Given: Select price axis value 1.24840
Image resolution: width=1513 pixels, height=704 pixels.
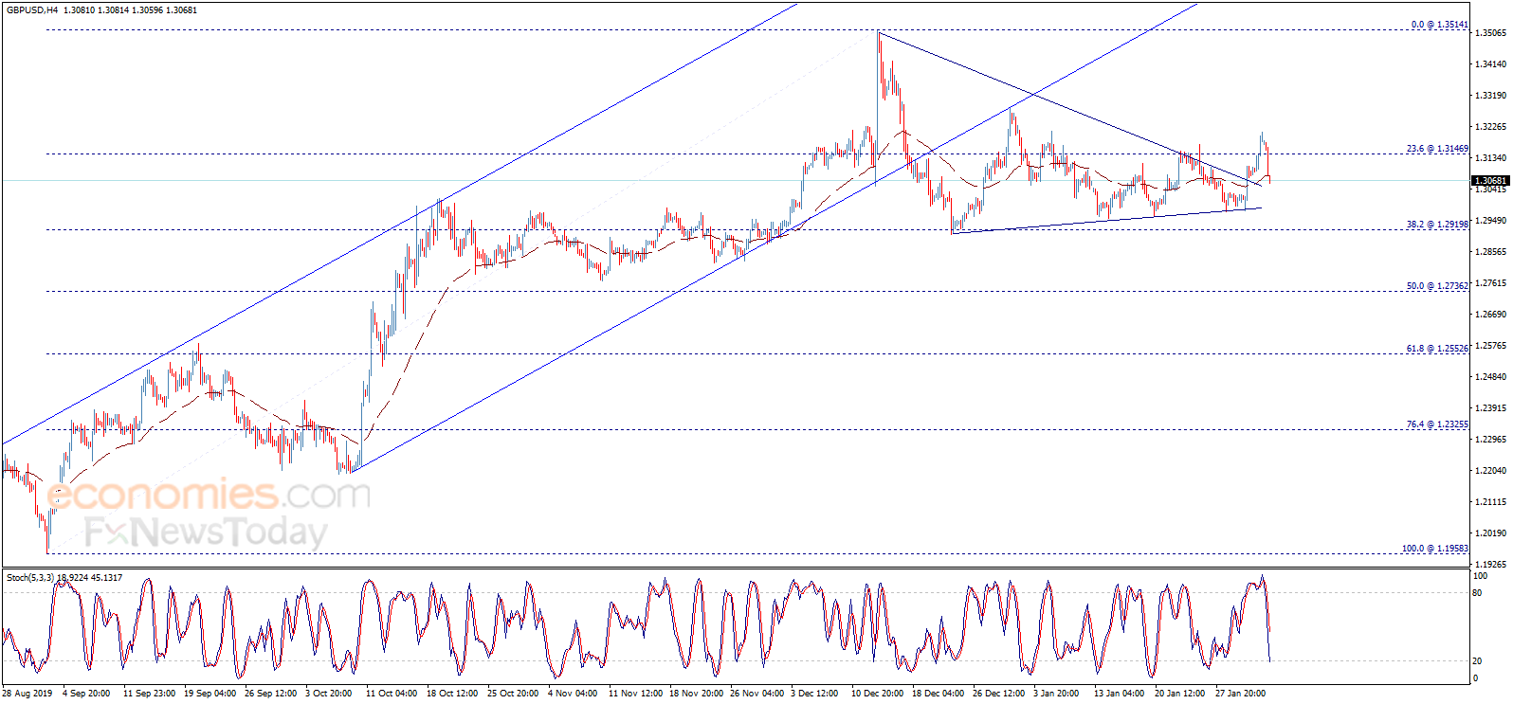Looking at the screenshot, I should click(1490, 377).
